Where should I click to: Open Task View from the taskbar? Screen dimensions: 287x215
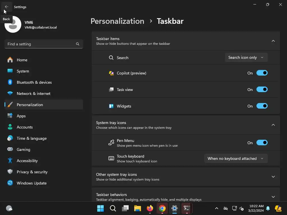point(125,208)
